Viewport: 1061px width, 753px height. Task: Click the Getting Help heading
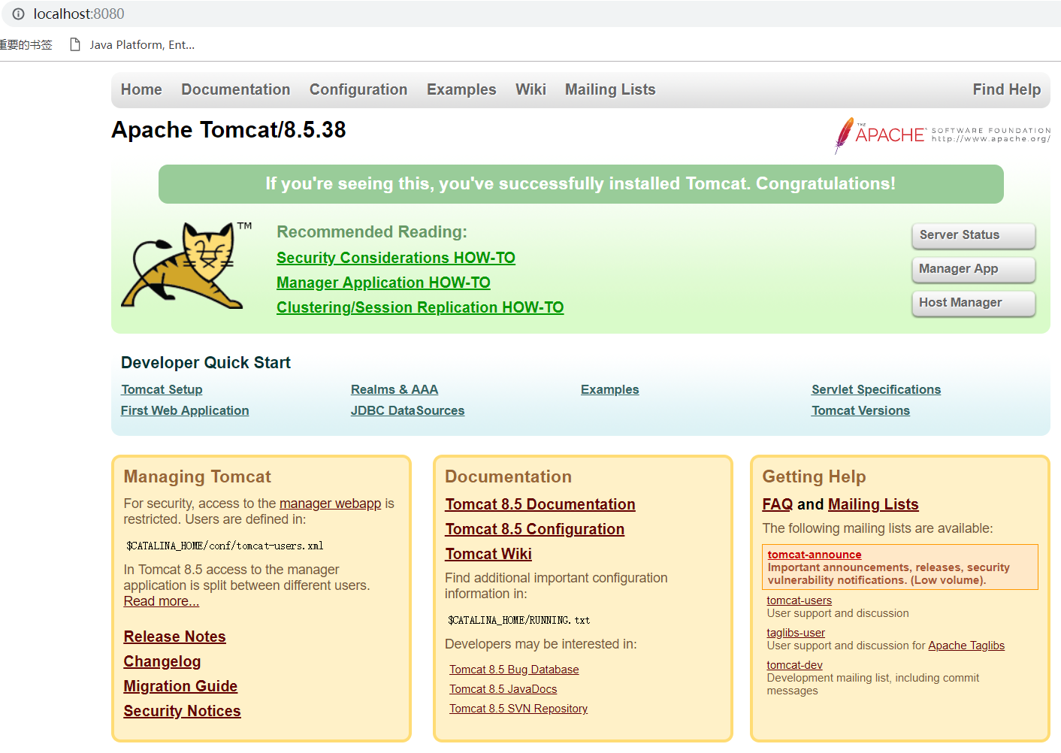tap(814, 477)
